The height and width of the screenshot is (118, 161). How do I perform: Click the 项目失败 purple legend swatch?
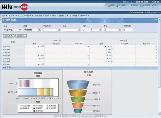pos(34,111)
